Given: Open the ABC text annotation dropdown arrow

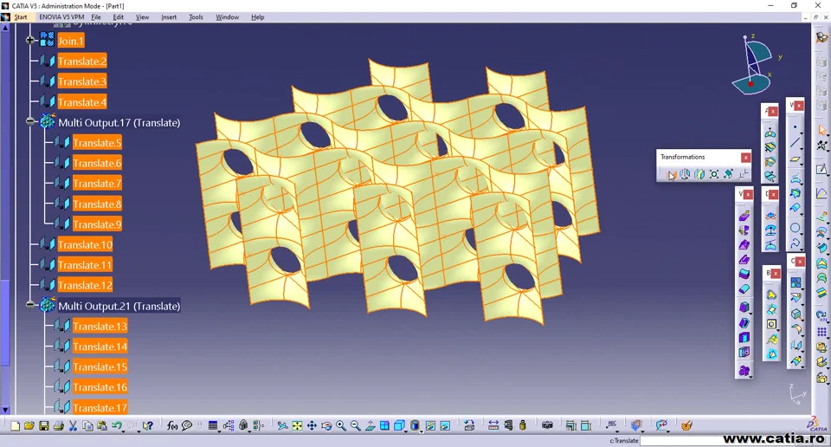Looking at the screenshot, I should [617, 431].
